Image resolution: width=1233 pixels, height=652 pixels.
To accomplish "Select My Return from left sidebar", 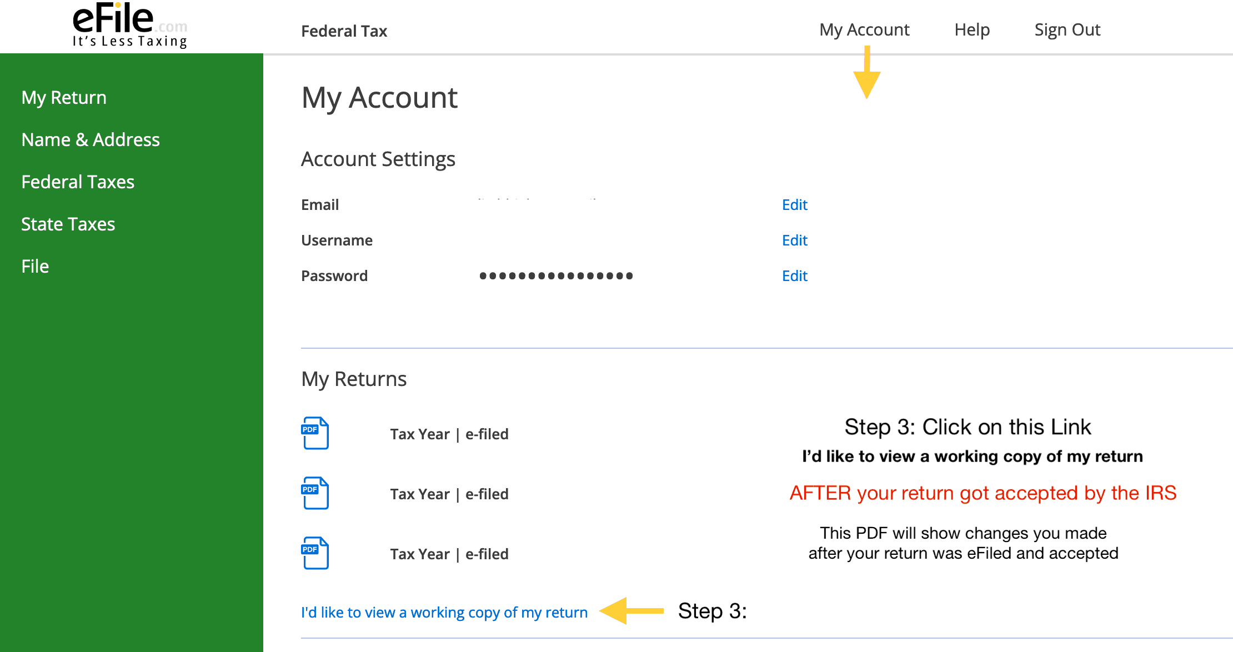I will 64,98.
